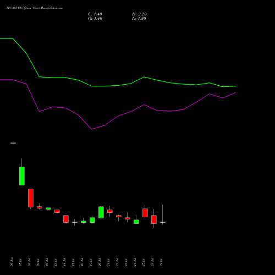This screenshot has height=275, width=275.
Task: Click the "20 Jul" date axis label
Action: click(x=100, y=262)
